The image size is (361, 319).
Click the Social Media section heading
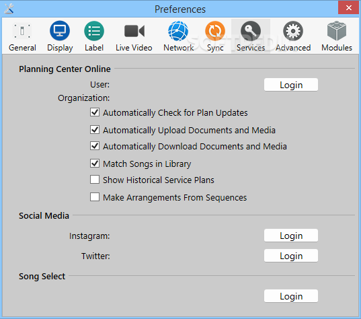click(44, 216)
